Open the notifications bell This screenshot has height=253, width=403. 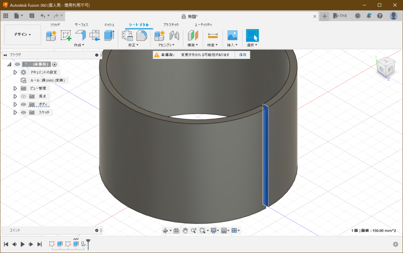pos(368,16)
